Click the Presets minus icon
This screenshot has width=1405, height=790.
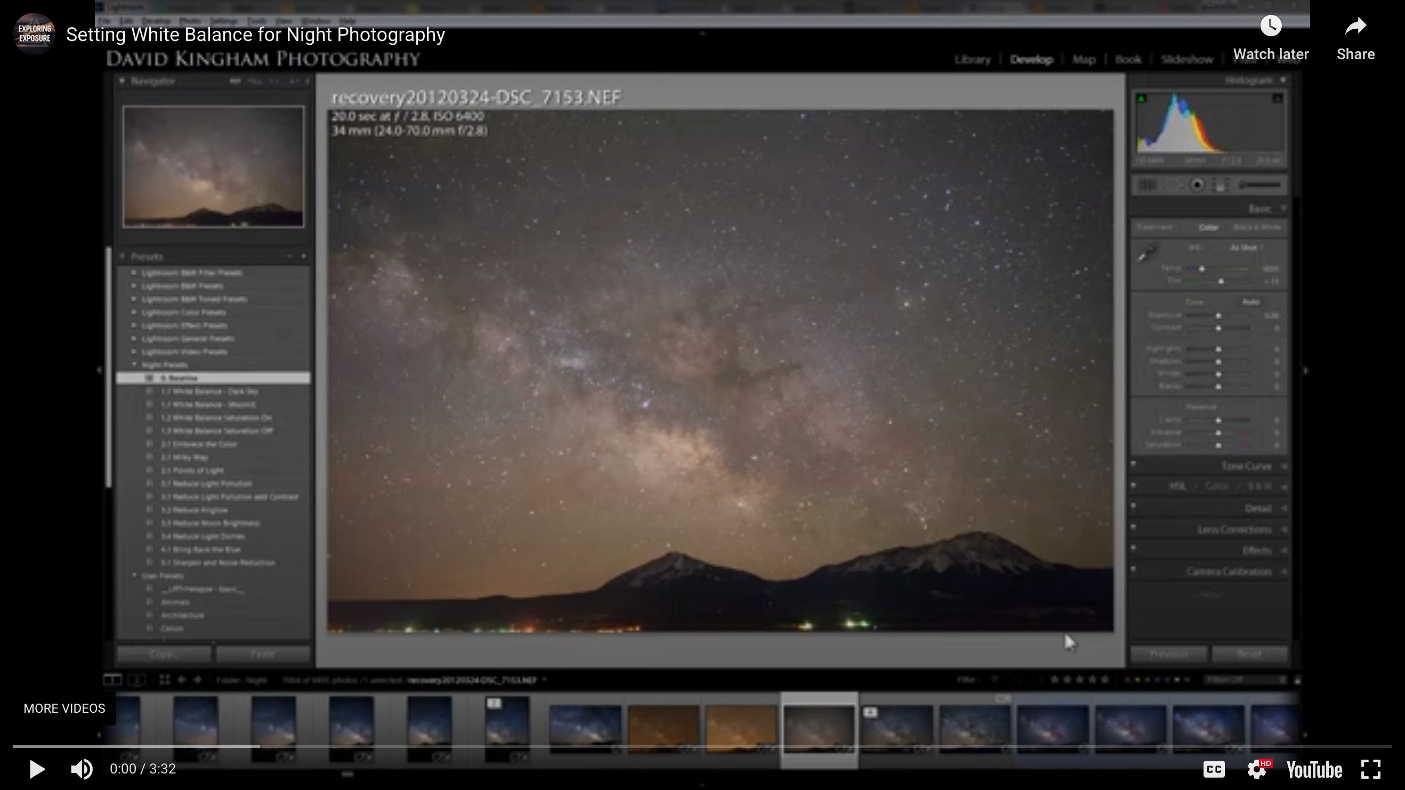(x=289, y=256)
